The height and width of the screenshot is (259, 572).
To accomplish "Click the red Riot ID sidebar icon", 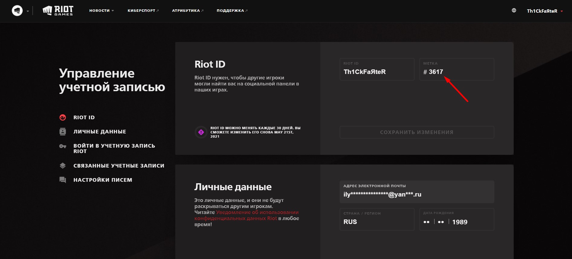I will [x=63, y=117].
